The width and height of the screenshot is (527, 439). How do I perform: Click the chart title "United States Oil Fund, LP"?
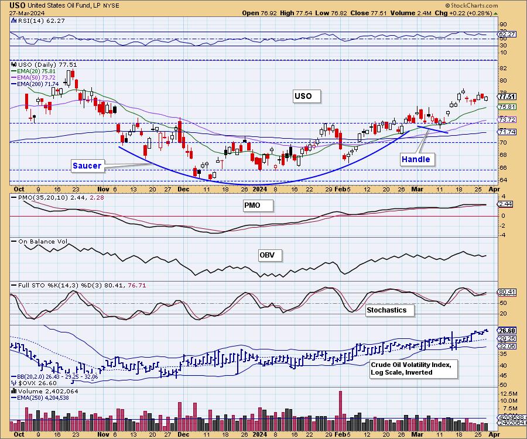coord(63,5)
